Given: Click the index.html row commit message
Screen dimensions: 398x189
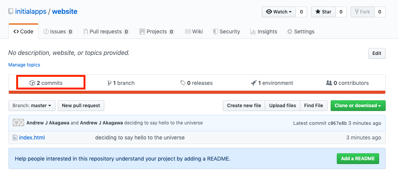Looking at the screenshot, I should pos(140,138).
